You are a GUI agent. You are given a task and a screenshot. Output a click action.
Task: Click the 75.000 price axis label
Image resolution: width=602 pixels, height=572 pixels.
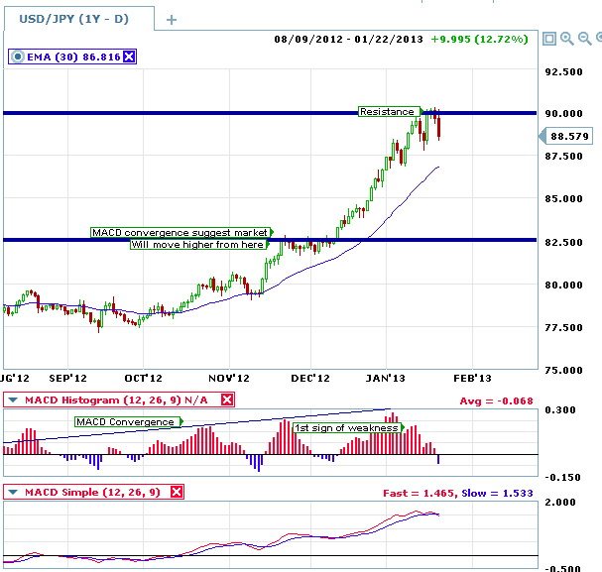point(563,371)
